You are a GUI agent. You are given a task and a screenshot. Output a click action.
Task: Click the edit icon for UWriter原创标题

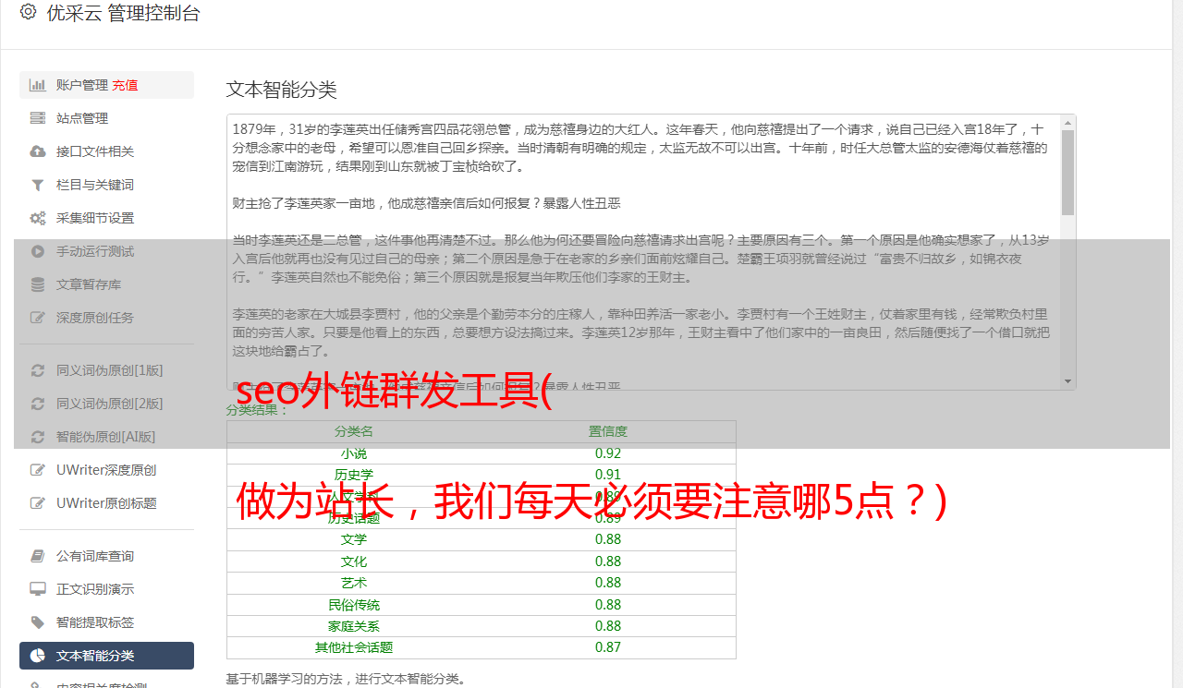coord(38,503)
